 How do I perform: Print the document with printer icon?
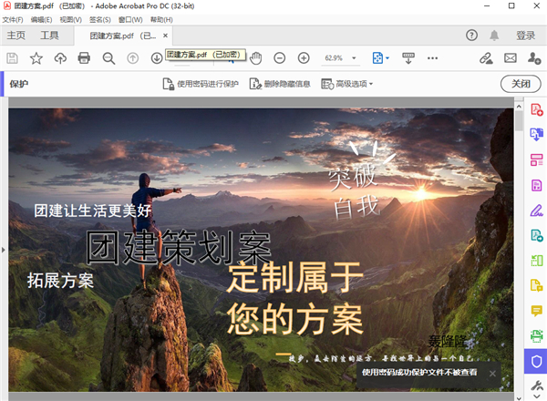[x=84, y=58]
